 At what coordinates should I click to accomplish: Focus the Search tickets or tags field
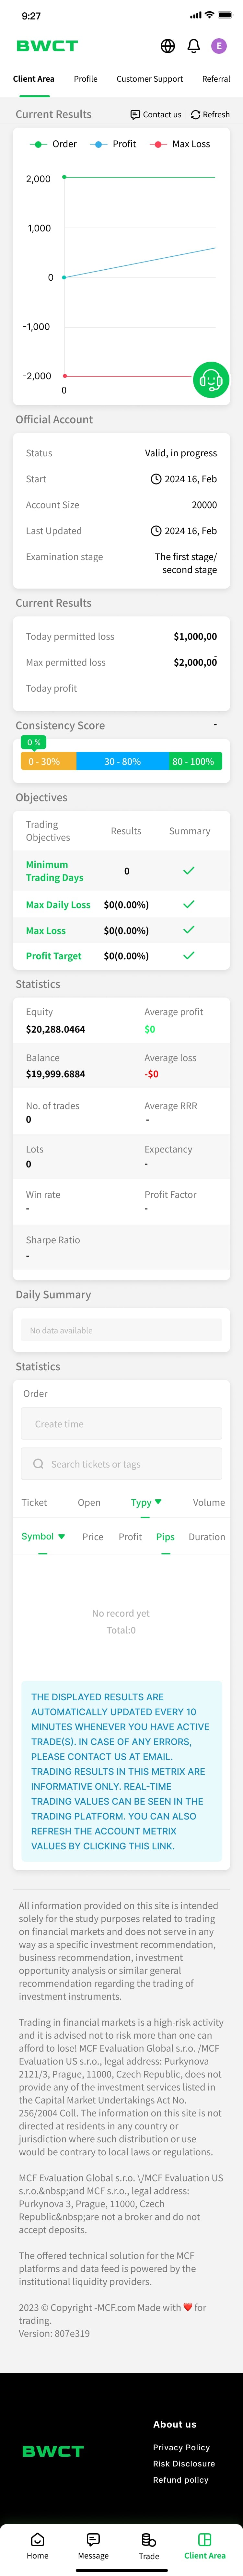(x=121, y=1464)
